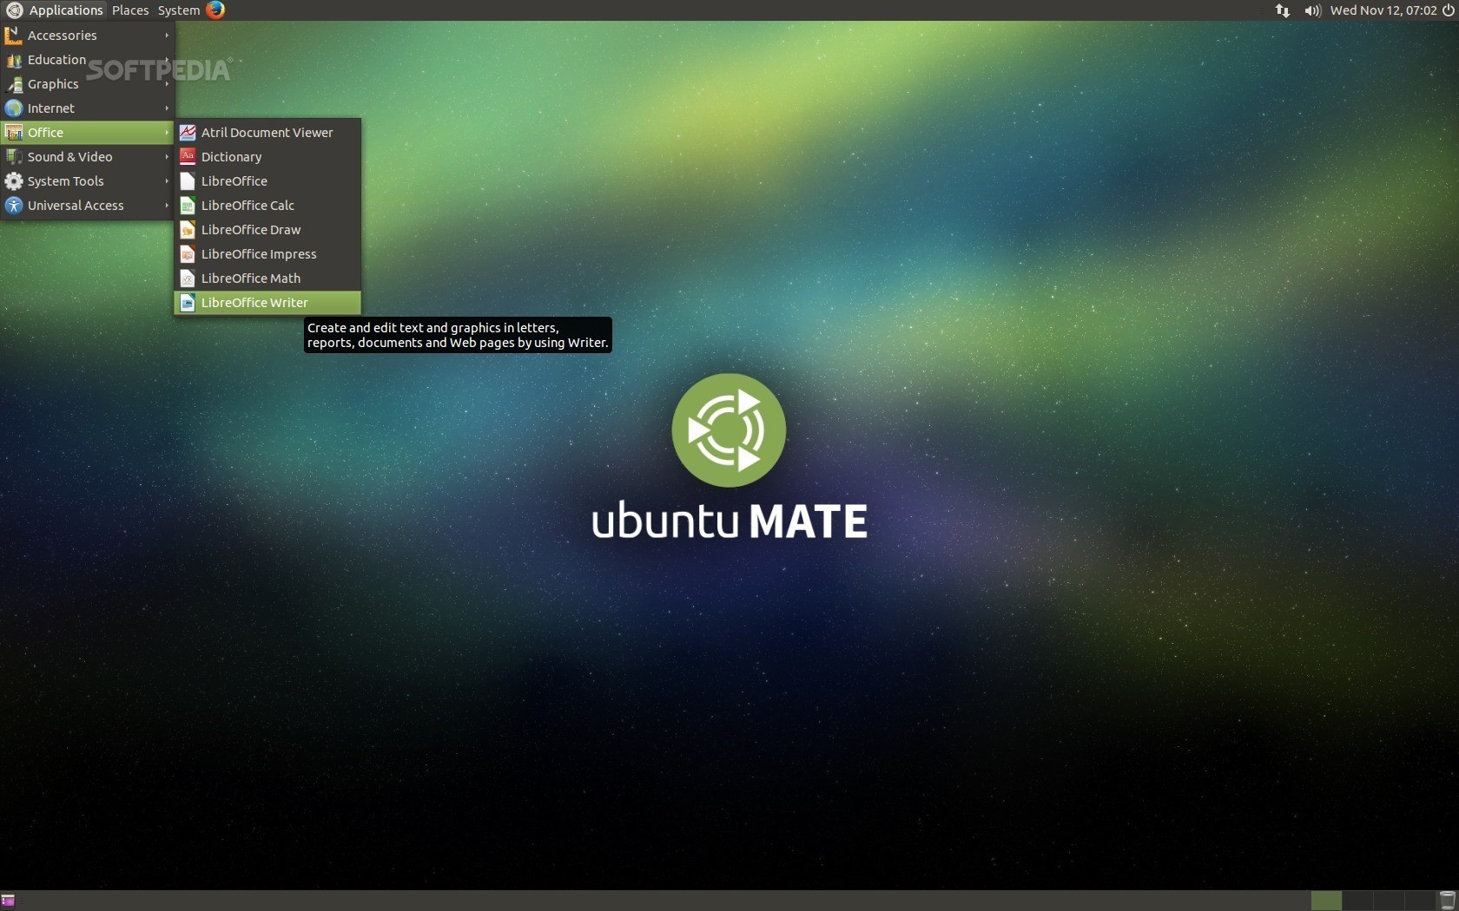Expand the System Tools submenu

(x=65, y=181)
